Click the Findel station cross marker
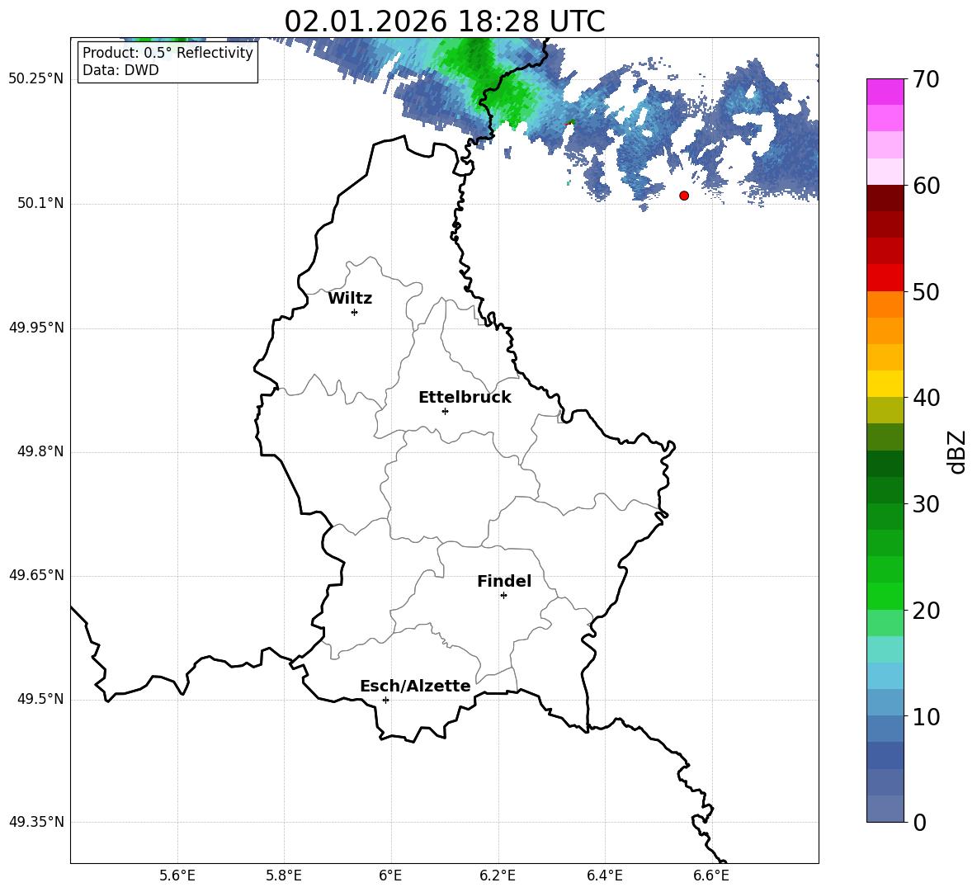The height and width of the screenshot is (892, 977). coord(504,596)
